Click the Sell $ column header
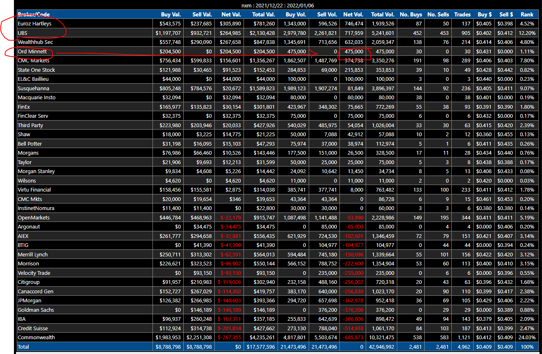Viewport: 542px width, 354px height. (505, 14)
